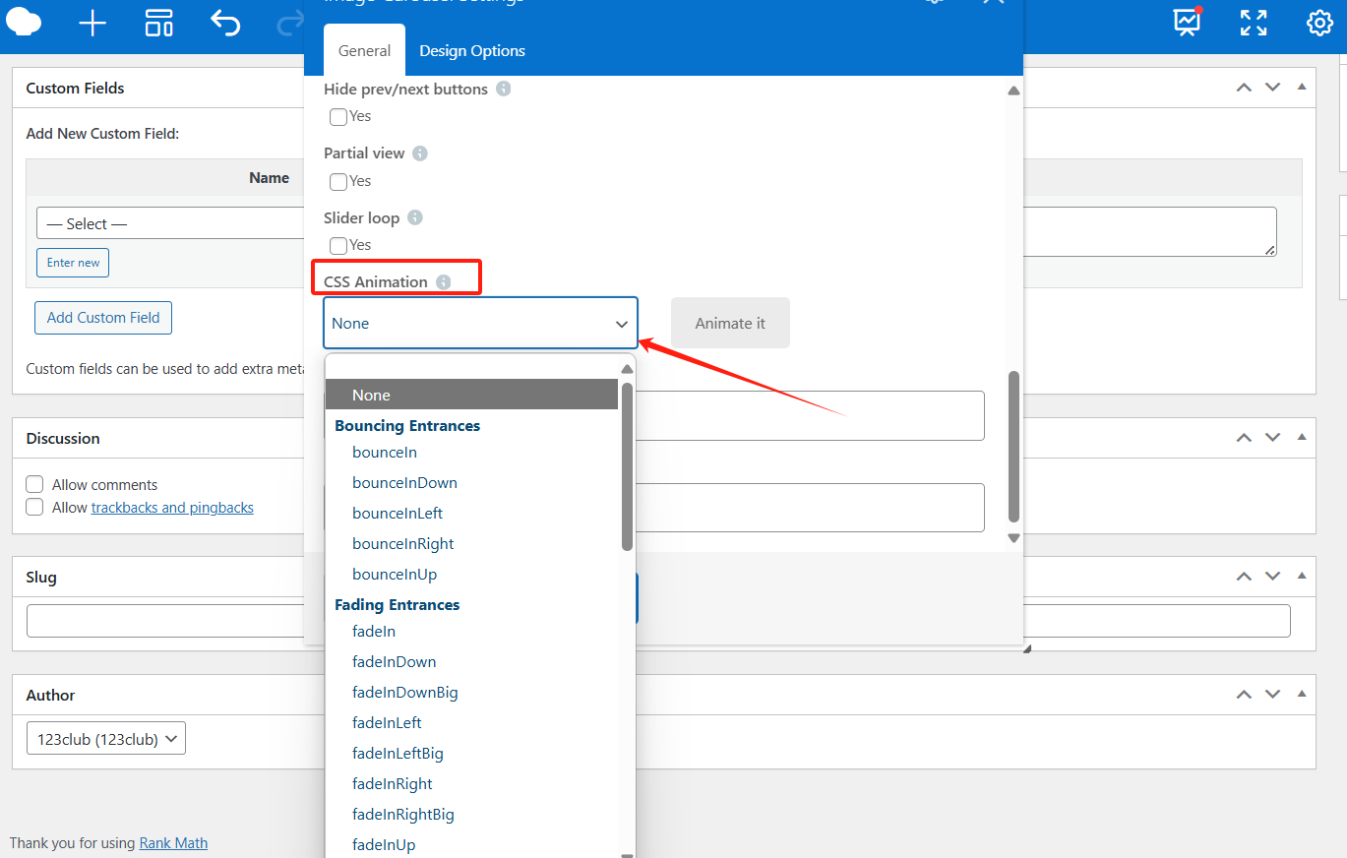Collapse the Custom Fields panel triangle

click(1302, 88)
